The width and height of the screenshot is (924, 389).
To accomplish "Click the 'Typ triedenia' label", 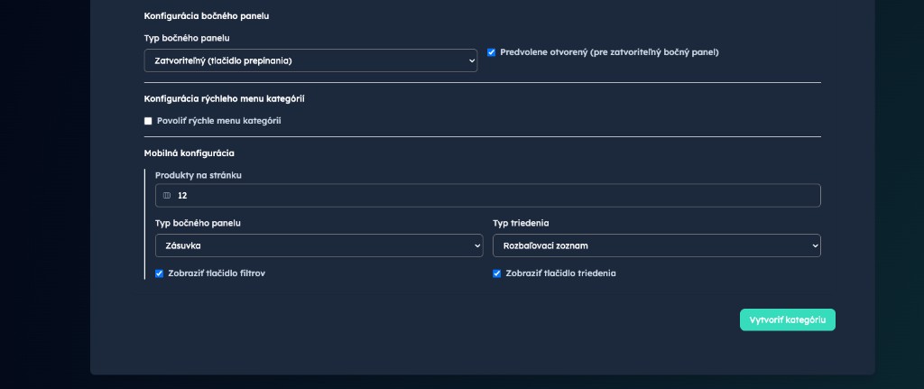I will pyautogui.click(x=521, y=223).
